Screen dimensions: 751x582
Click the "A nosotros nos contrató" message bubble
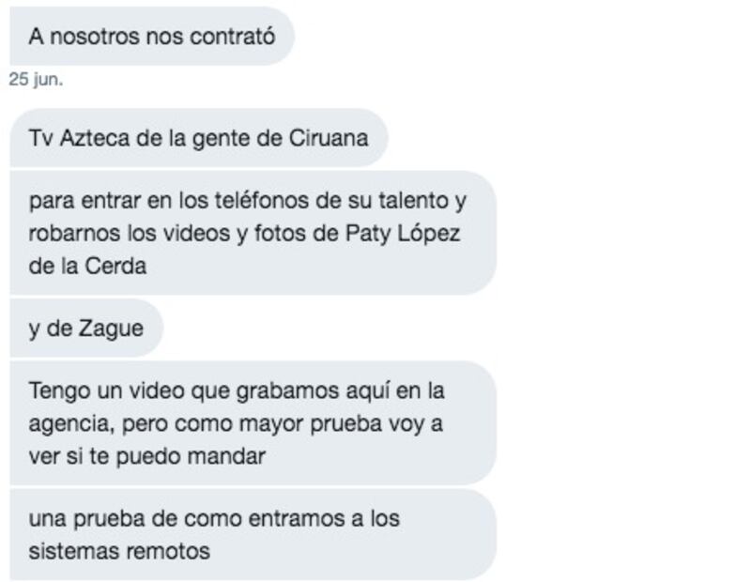pos(152,37)
